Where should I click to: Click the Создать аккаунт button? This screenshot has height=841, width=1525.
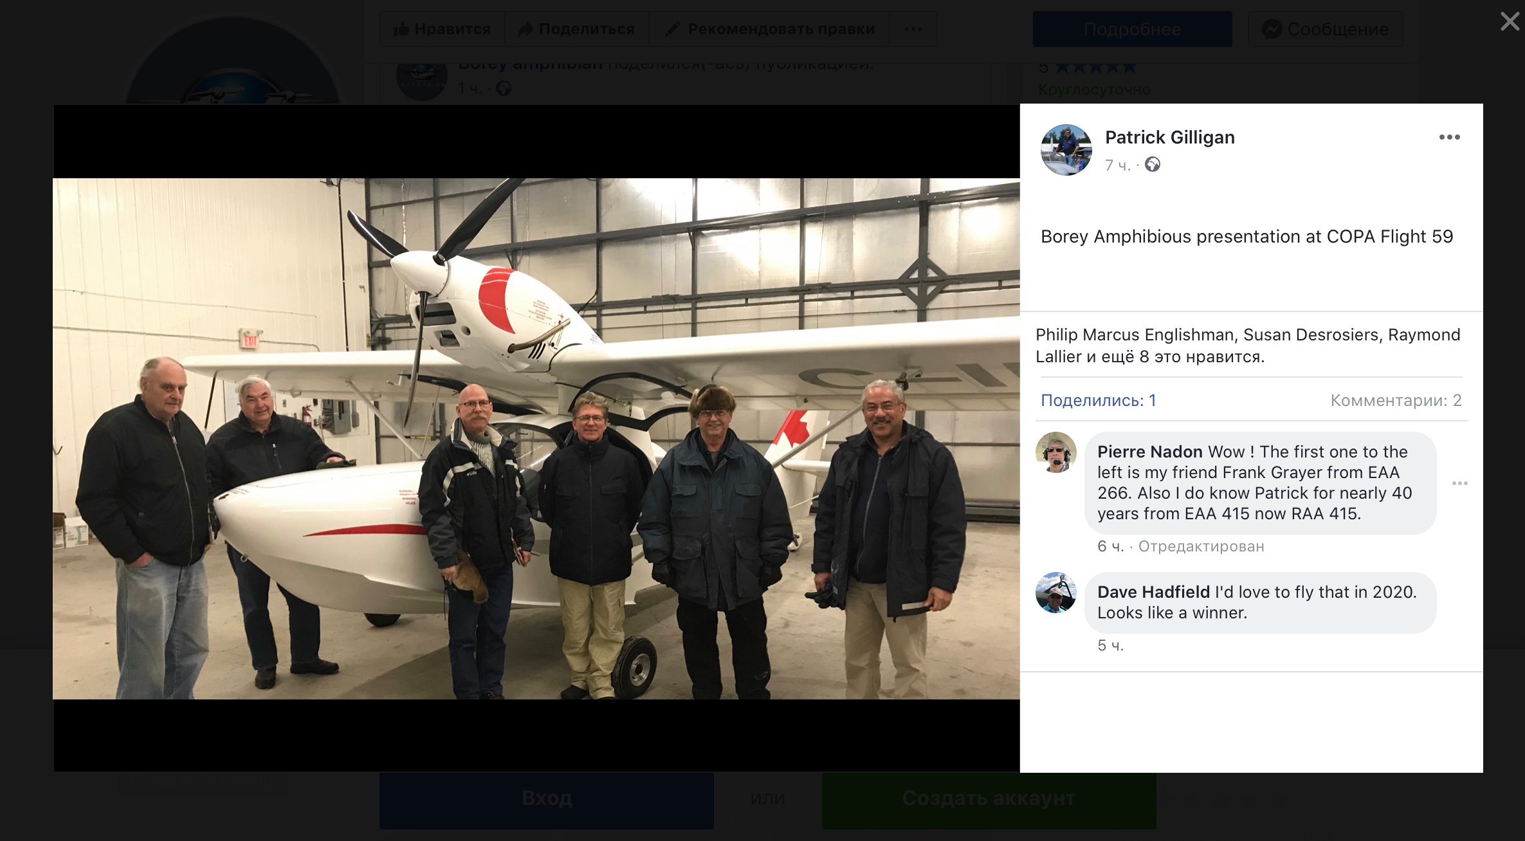point(989,799)
